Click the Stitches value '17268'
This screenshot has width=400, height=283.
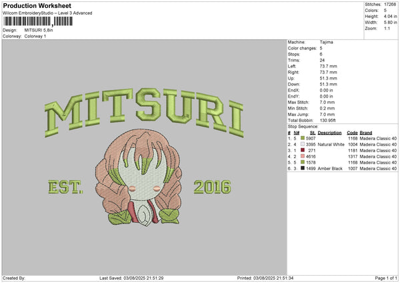point(390,5)
